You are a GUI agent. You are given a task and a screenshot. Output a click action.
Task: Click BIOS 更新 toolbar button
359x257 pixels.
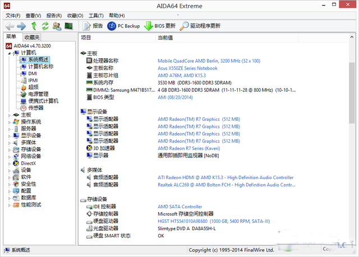click(x=159, y=26)
